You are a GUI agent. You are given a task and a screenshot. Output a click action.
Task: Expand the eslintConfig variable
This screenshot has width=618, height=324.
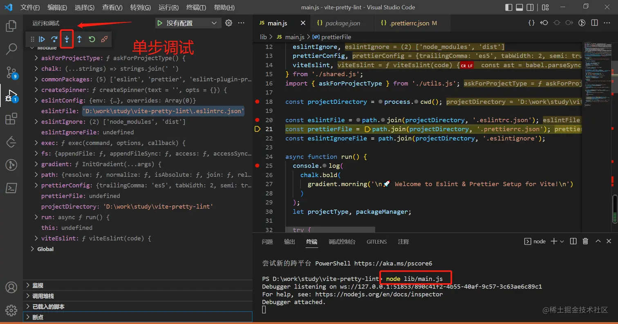[x=36, y=100]
